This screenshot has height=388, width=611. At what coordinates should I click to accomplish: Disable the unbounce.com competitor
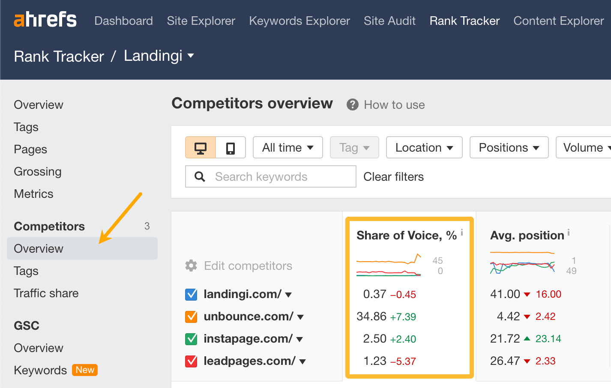(191, 316)
